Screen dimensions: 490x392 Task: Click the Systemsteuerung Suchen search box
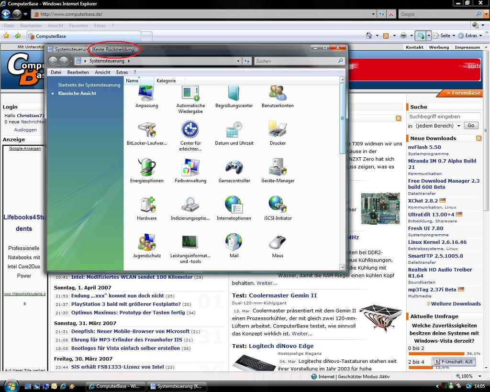click(300, 61)
